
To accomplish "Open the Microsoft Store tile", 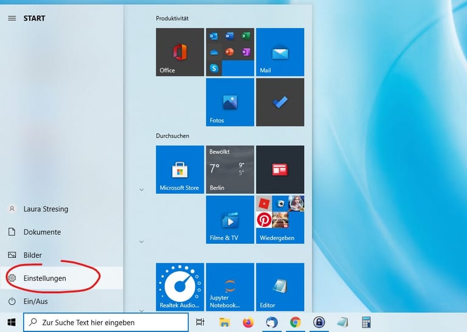I will tap(180, 170).
